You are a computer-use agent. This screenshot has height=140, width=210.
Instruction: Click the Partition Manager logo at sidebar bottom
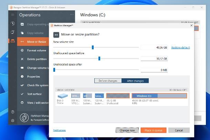pyautogui.click(x=24, y=118)
